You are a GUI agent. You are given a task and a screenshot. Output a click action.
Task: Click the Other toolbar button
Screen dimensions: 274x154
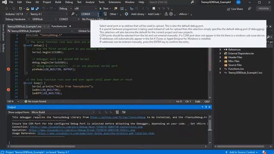coord(114,14)
